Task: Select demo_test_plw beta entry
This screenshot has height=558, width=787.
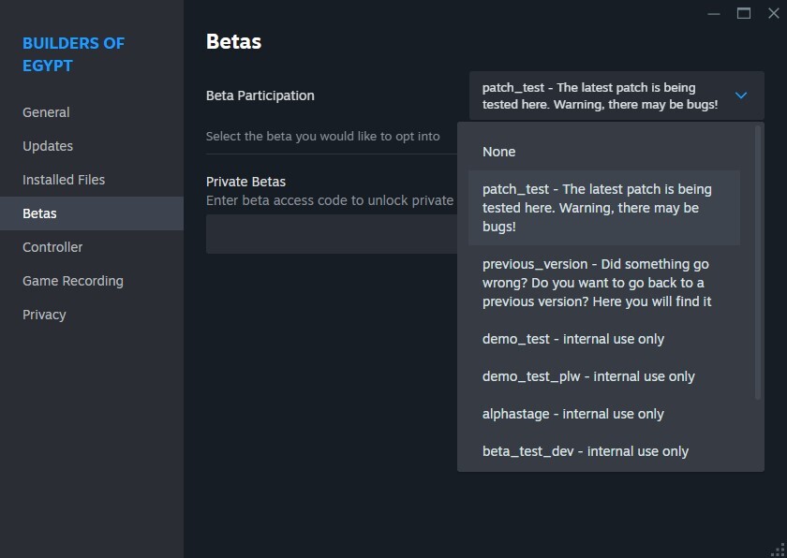Action: click(x=603, y=376)
